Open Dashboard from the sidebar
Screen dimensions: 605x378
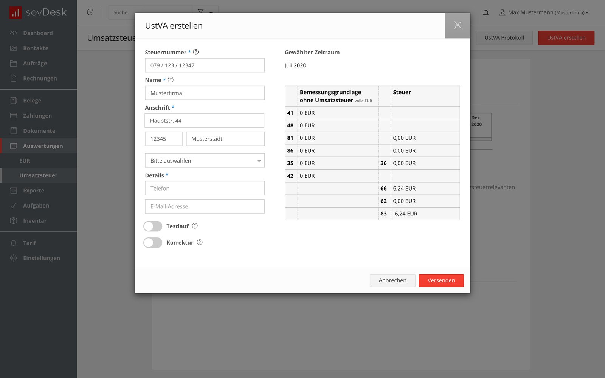pyautogui.click(x=38, y=33)
